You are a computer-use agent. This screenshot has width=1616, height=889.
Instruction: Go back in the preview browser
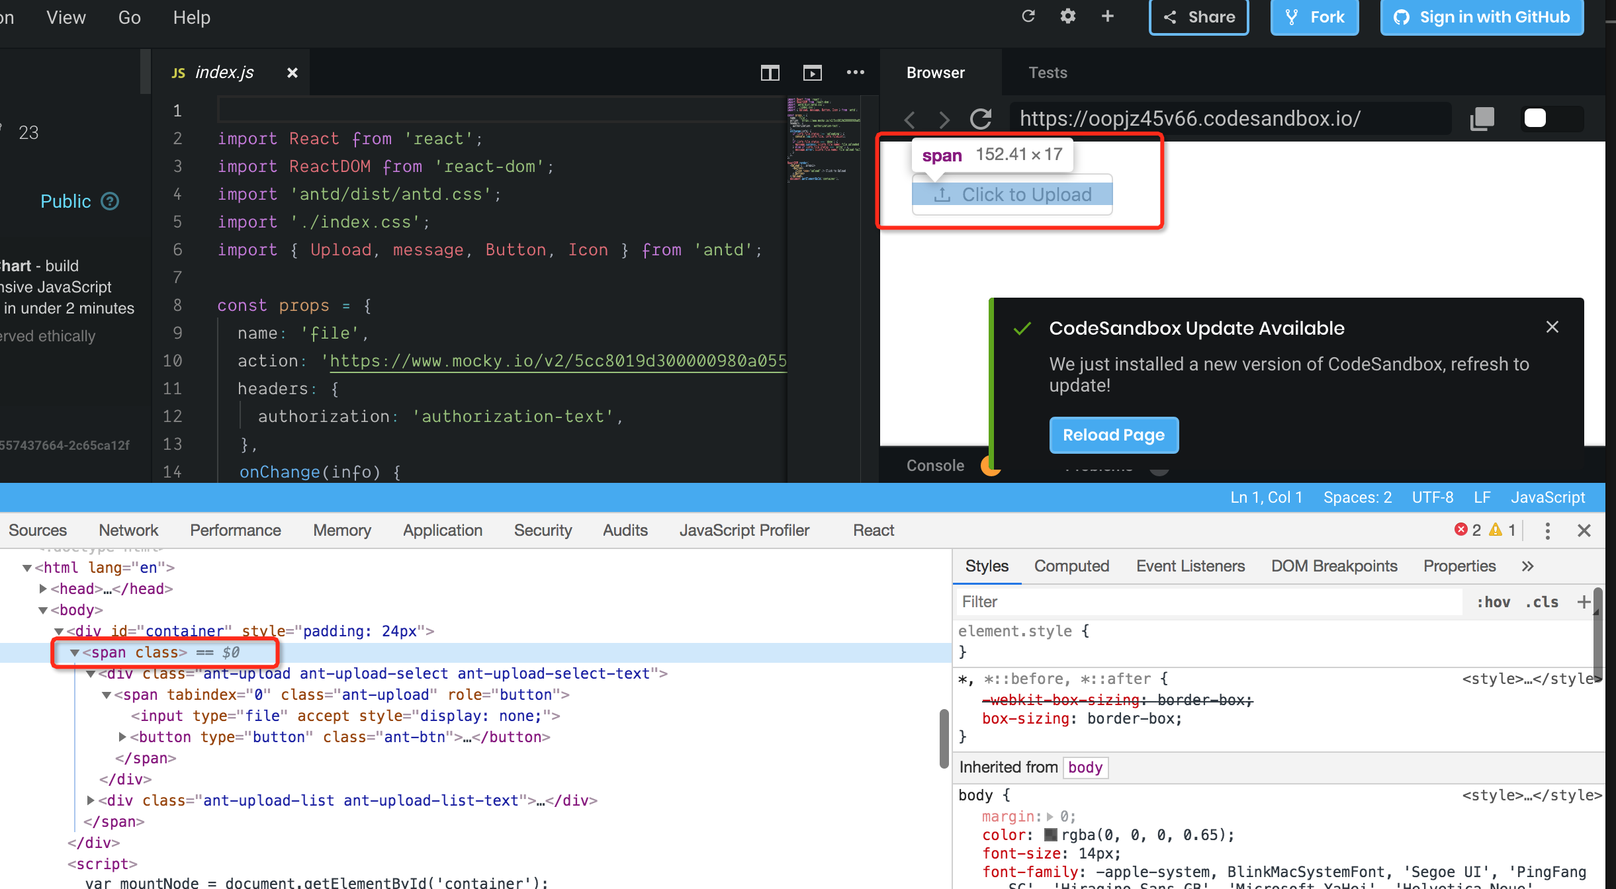coord(910,119)
